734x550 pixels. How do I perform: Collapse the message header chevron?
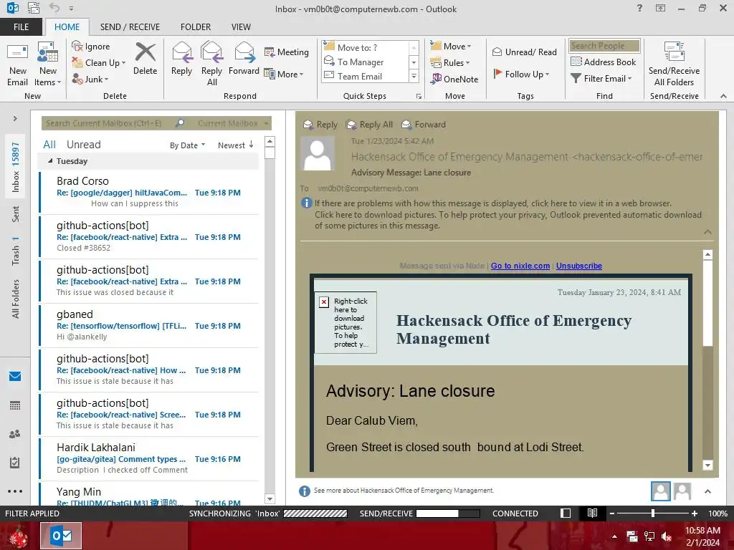(707, 232)
